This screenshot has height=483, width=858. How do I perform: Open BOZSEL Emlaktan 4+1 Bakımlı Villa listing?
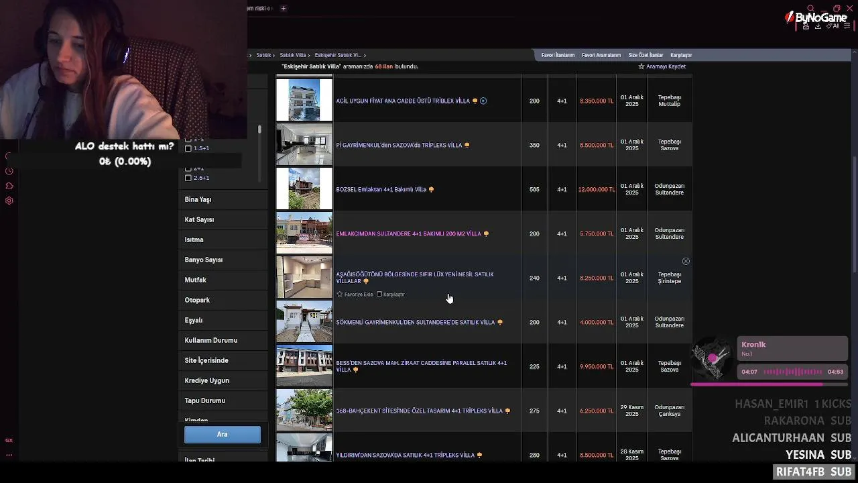click(381, 189)
